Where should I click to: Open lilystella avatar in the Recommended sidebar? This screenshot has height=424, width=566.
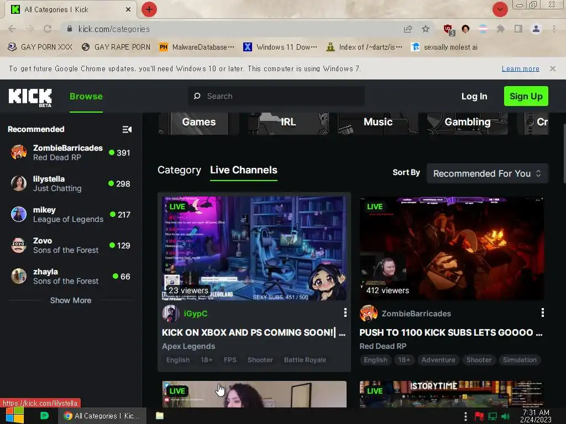coord(19,183)
